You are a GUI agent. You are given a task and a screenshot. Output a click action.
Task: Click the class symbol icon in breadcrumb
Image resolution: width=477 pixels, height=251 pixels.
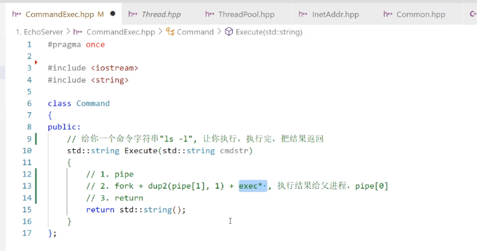pos(170,32)
